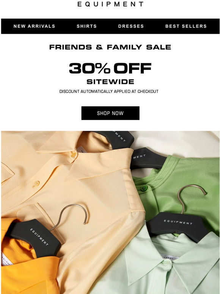The image size is (220, 294).
Task: Click the yellow button on peach collar
Action: click(73, 154)
